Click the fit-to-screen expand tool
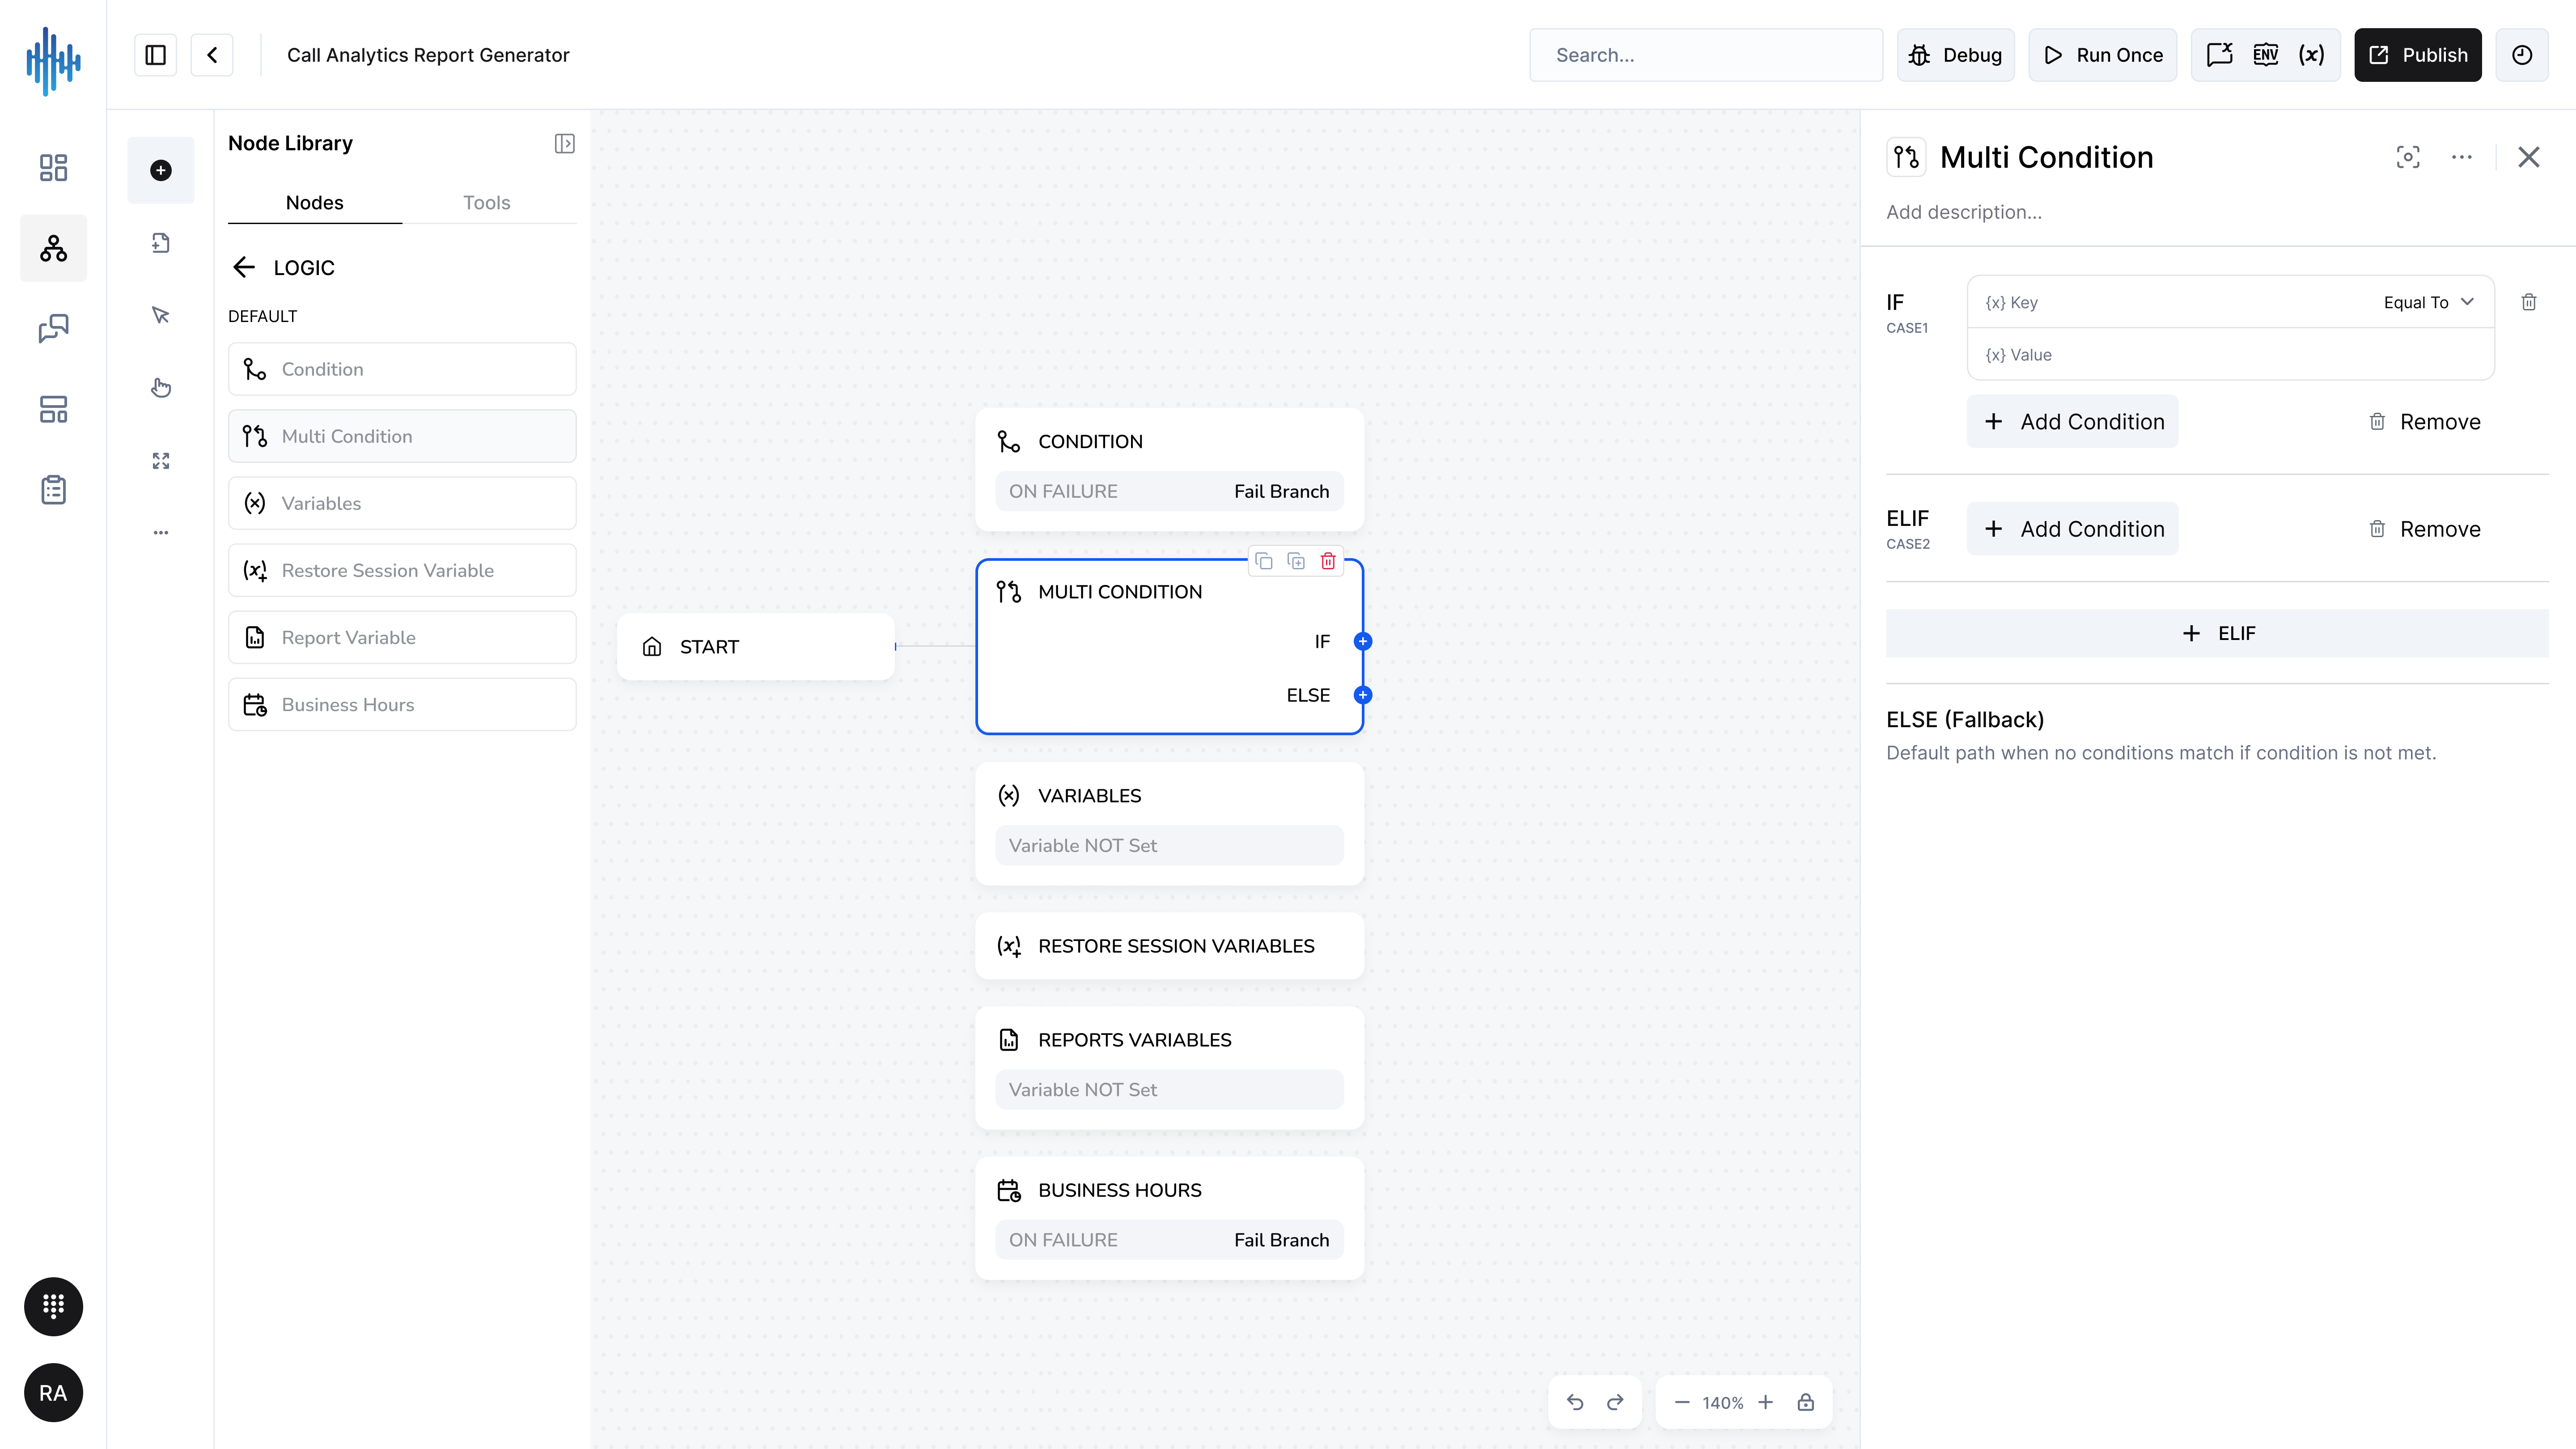Viewport: 2576px width, 1449px height. click(x=161, y=460)
